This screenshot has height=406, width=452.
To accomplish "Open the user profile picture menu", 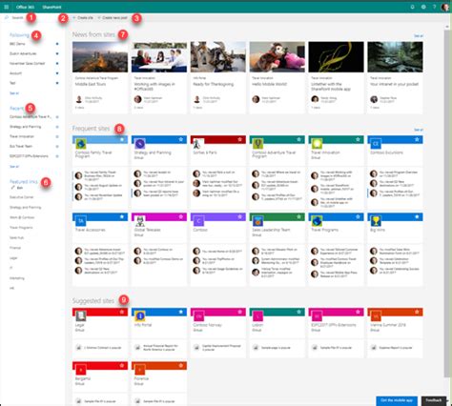I will coord(445,7).
